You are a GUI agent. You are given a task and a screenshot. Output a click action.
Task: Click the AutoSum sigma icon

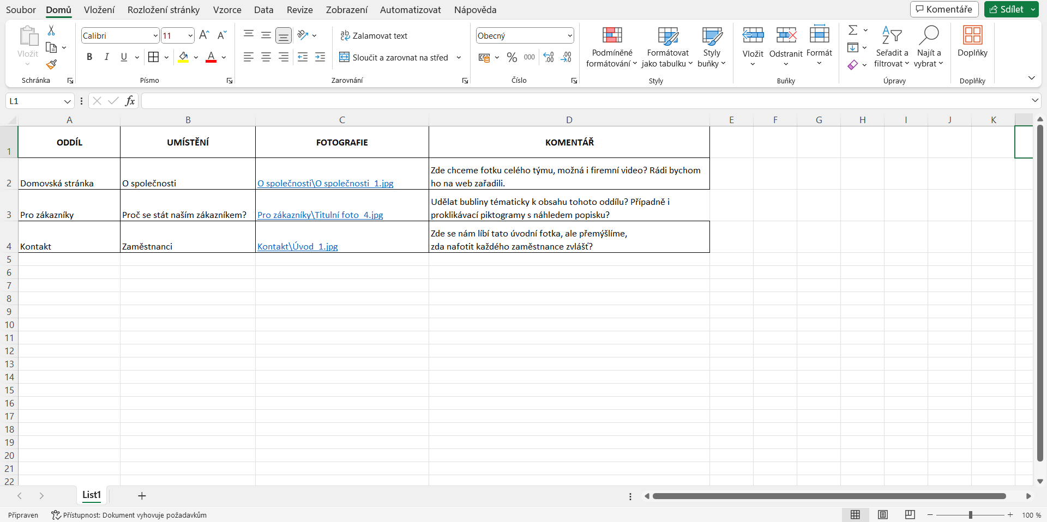(x=853, y=31)
